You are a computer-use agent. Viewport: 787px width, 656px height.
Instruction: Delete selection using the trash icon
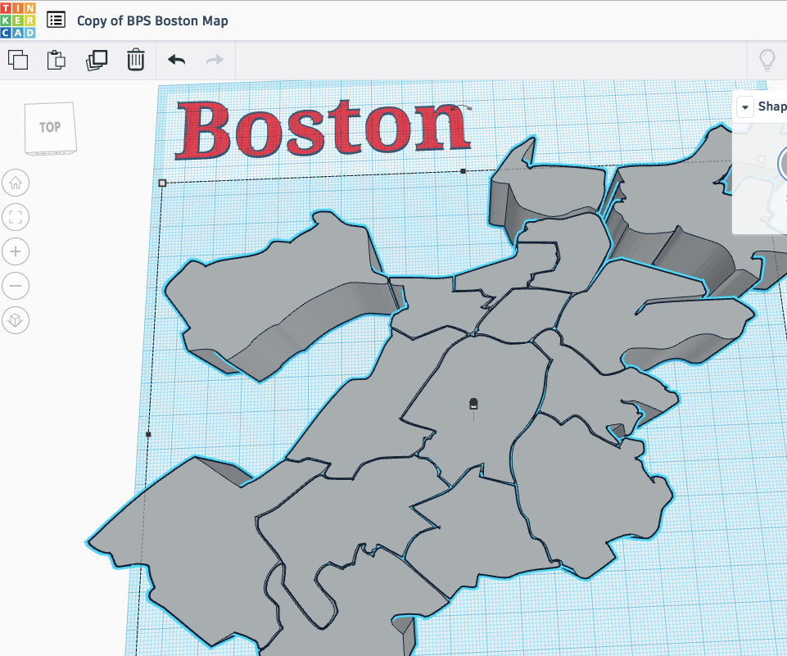click(135, 60)
